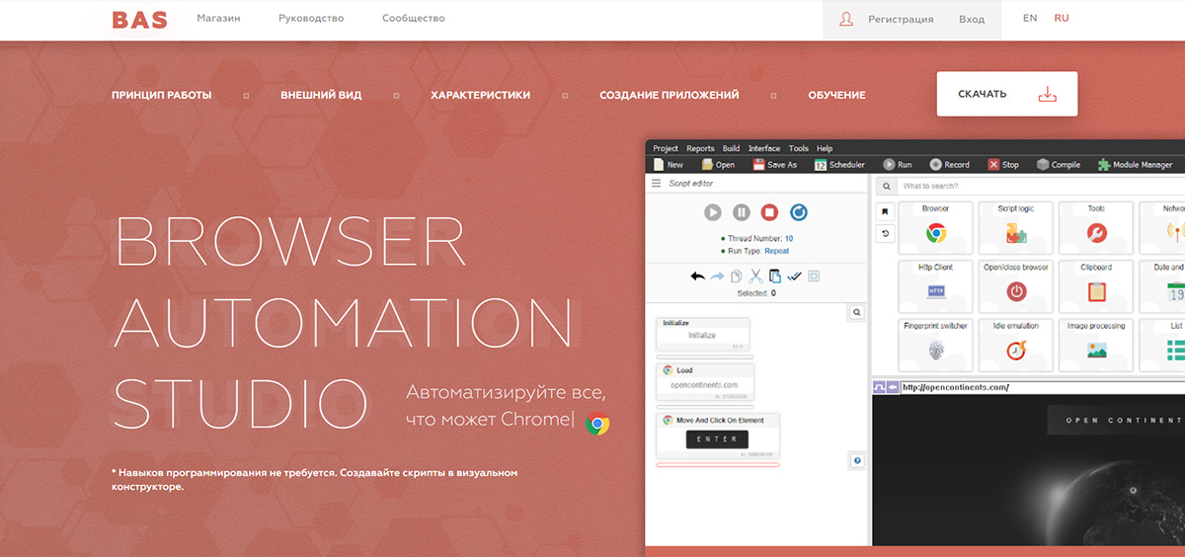Click the dotted square selection icon

[x=814, y=277]
